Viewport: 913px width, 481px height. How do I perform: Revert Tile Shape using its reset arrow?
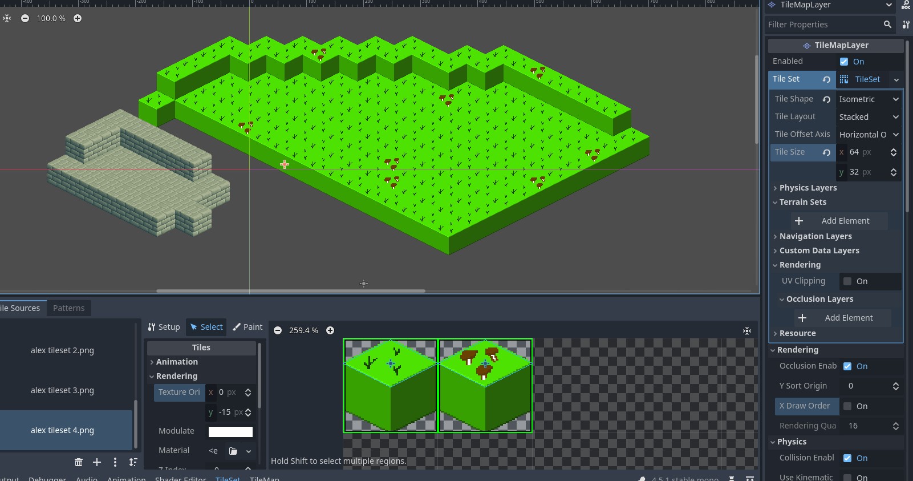pyautogui.click(x=826, y=99)
